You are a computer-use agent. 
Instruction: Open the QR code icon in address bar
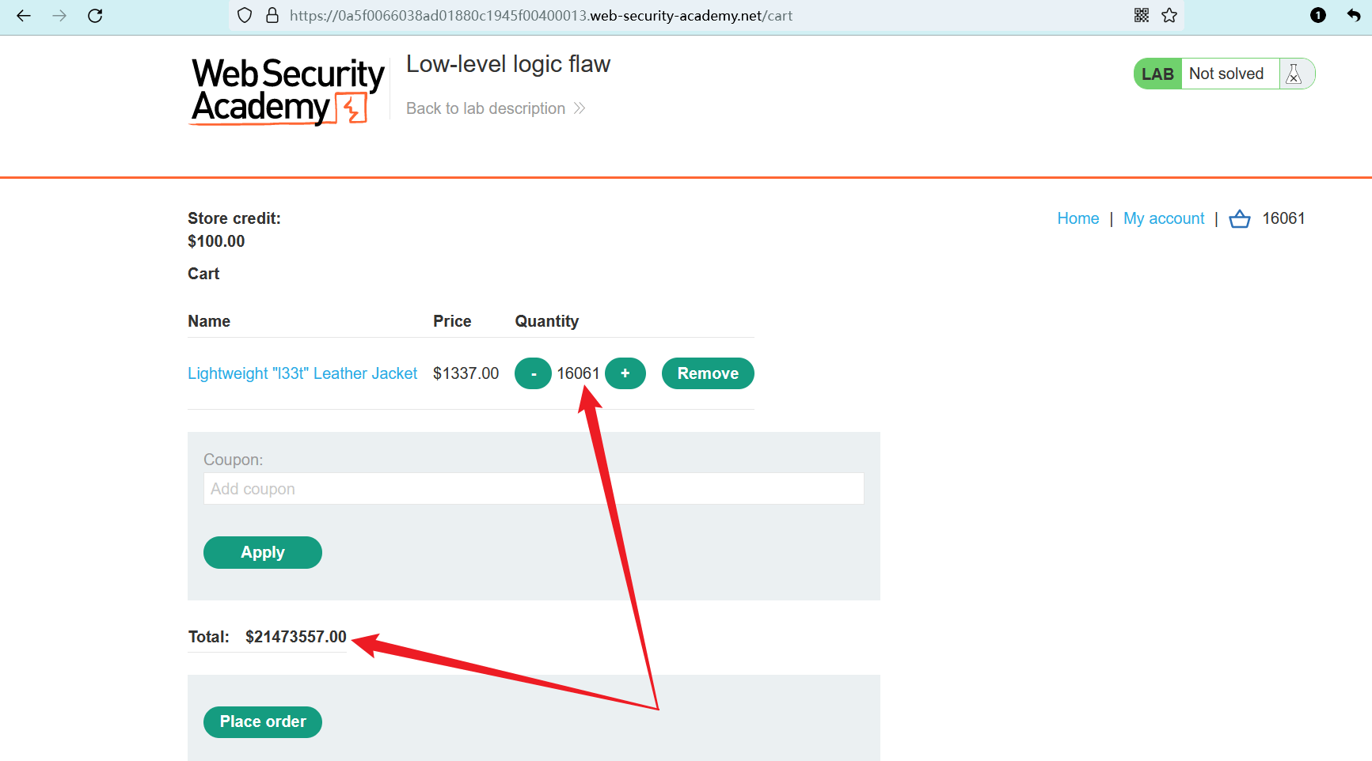click(1142, 15)
